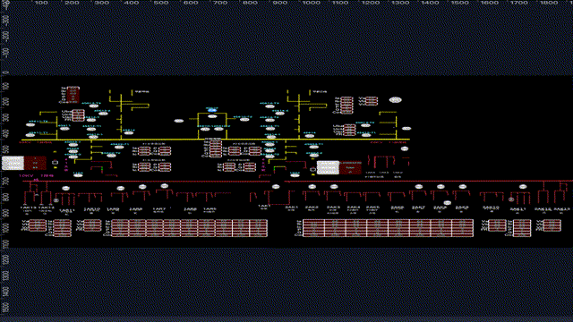Click the white status tag above feeder 2AK11
Image resolution: width=573 pixels, height=322 pixels.
click(x=523, y=187)
